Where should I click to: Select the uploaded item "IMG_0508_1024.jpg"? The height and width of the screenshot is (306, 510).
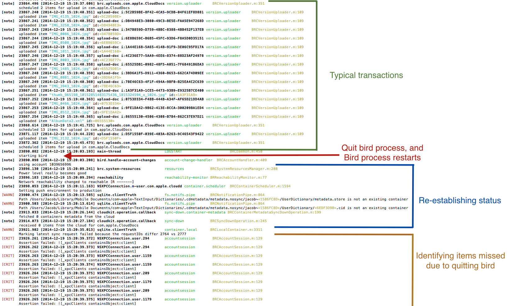coord(70,43)
